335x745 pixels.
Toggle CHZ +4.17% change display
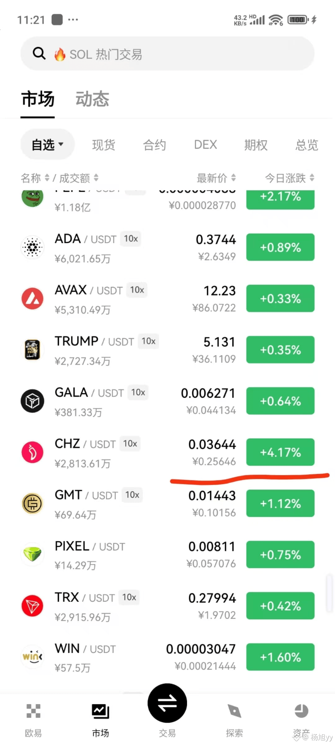tap(280, 452)
